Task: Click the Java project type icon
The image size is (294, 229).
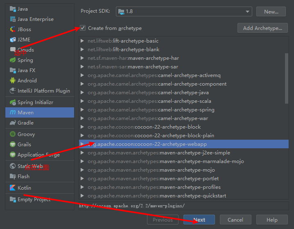Action: point(13,9)
